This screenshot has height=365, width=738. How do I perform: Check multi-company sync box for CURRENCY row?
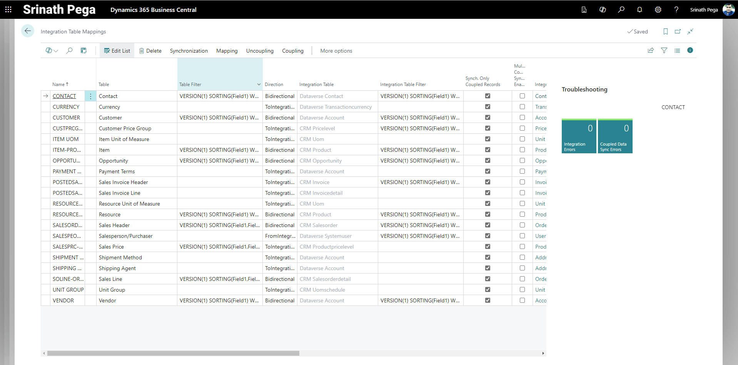coord(522,107)
